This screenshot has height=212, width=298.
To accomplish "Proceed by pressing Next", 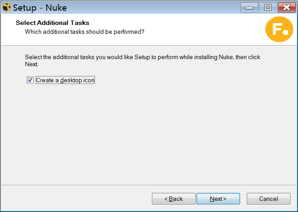I will coord(218,199).
